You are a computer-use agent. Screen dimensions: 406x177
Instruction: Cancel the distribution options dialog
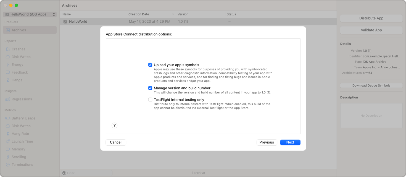point(116,142)
